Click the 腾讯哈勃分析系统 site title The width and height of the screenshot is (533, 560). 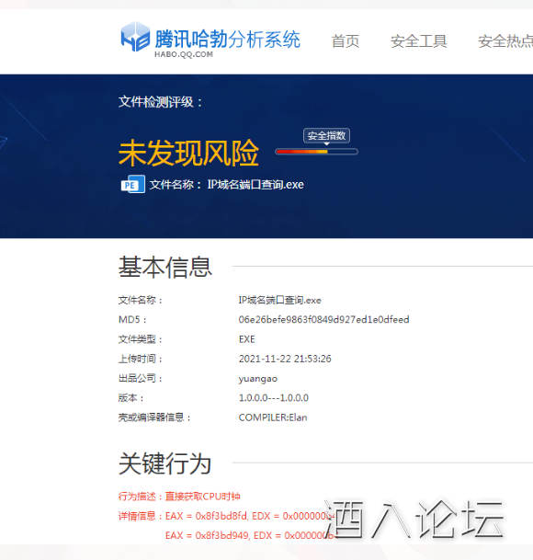227,39
